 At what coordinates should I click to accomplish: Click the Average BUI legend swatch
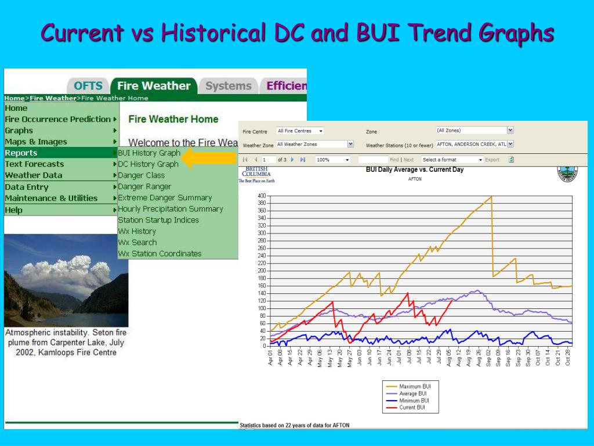click(392, 394)
